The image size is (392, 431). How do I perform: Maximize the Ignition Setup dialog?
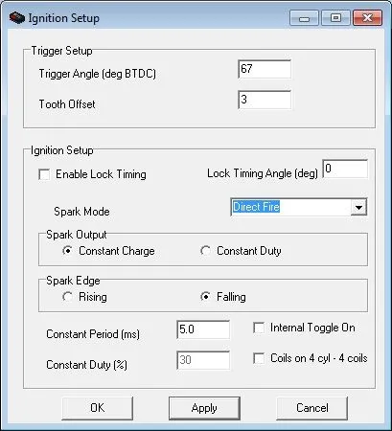coord(335,18)
